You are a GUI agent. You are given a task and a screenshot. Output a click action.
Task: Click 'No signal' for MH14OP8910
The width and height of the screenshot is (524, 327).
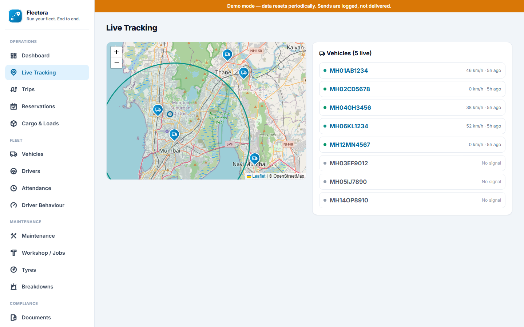click(x=491, y=200)
